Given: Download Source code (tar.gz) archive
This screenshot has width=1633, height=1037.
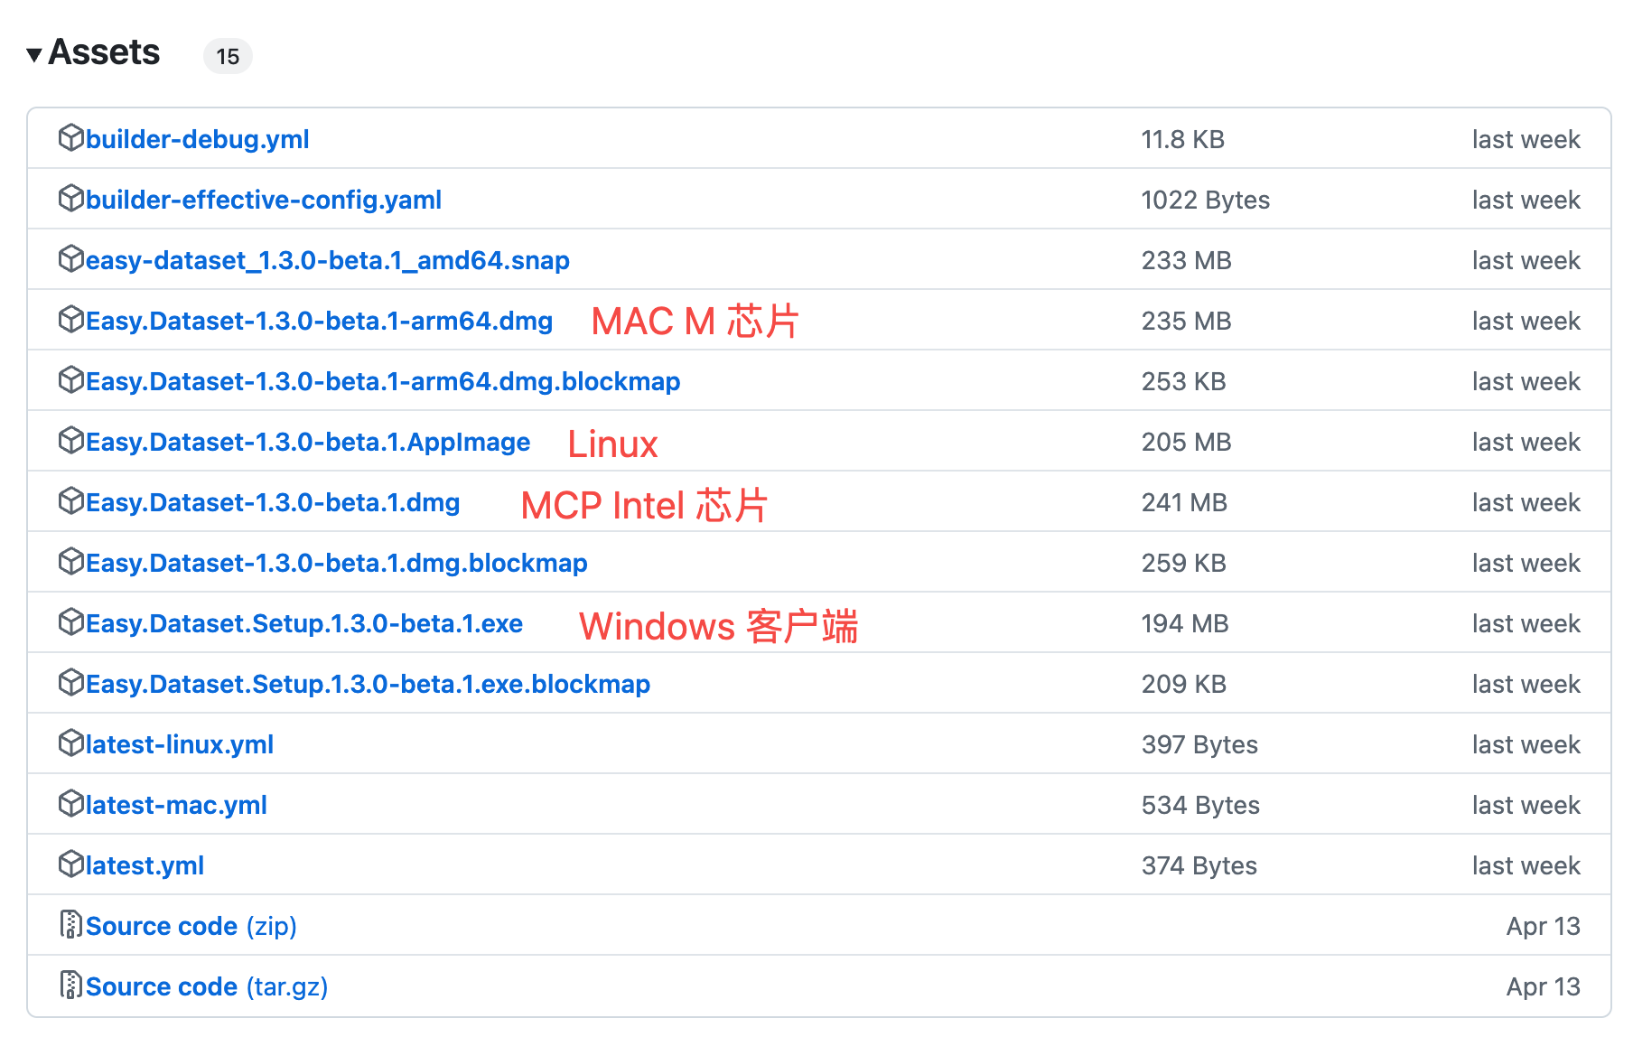Looking at the screenshot, I should coord(206,986).
